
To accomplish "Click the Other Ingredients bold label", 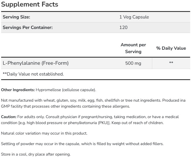I will coord(18,90).
